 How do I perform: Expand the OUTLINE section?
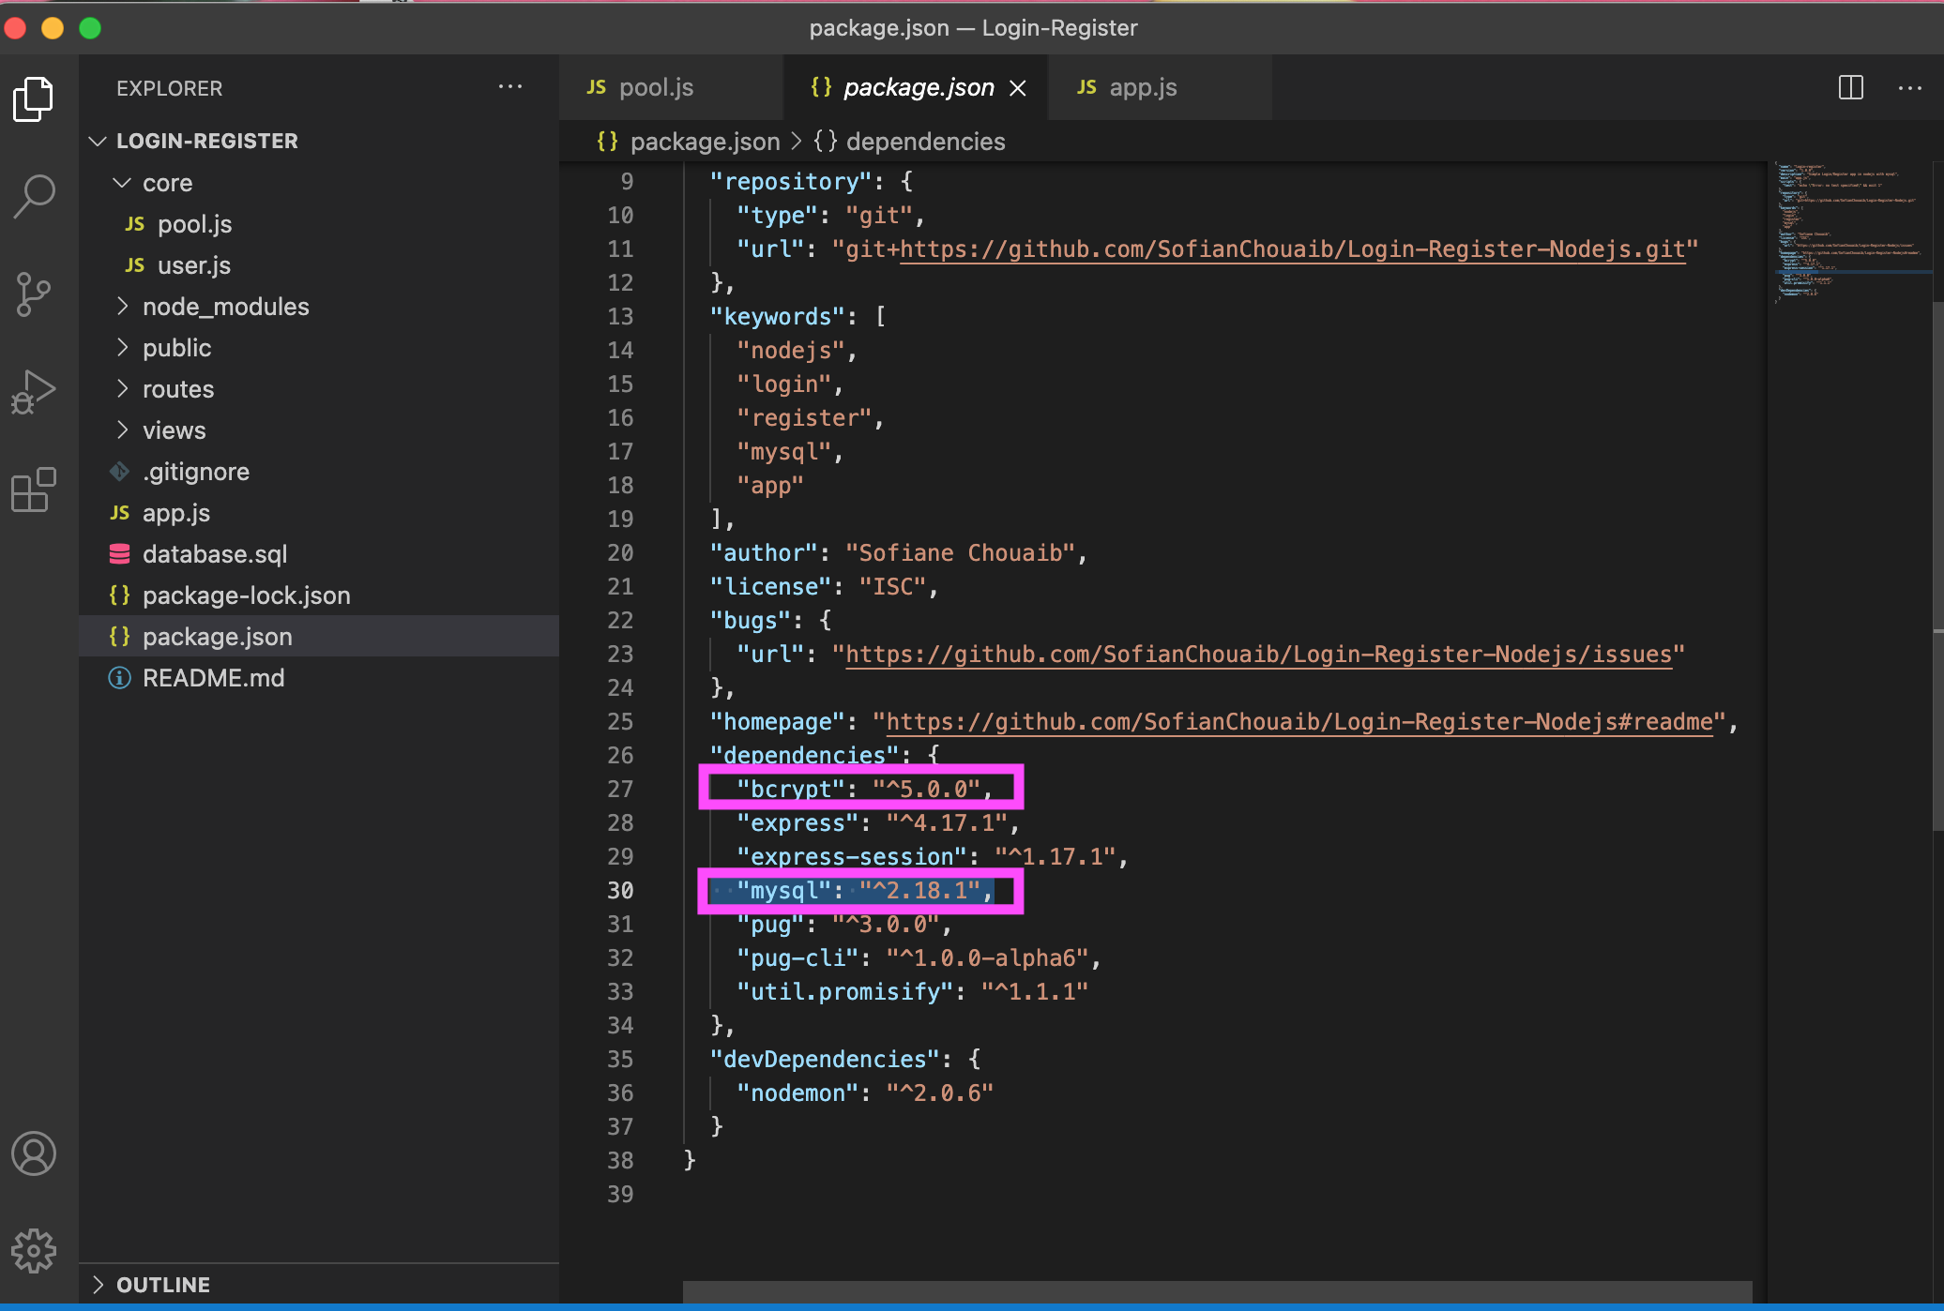click(x=162, y=1285)
